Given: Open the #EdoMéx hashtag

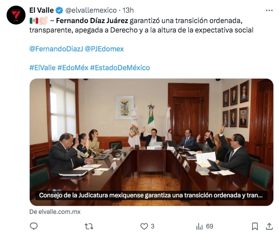Looking at the screenshot, I should coord(73,68).
